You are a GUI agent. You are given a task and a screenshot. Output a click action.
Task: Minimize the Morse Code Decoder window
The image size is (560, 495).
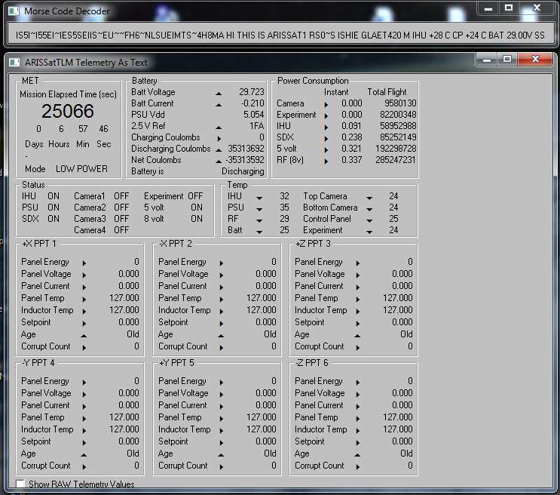(488, 8)
